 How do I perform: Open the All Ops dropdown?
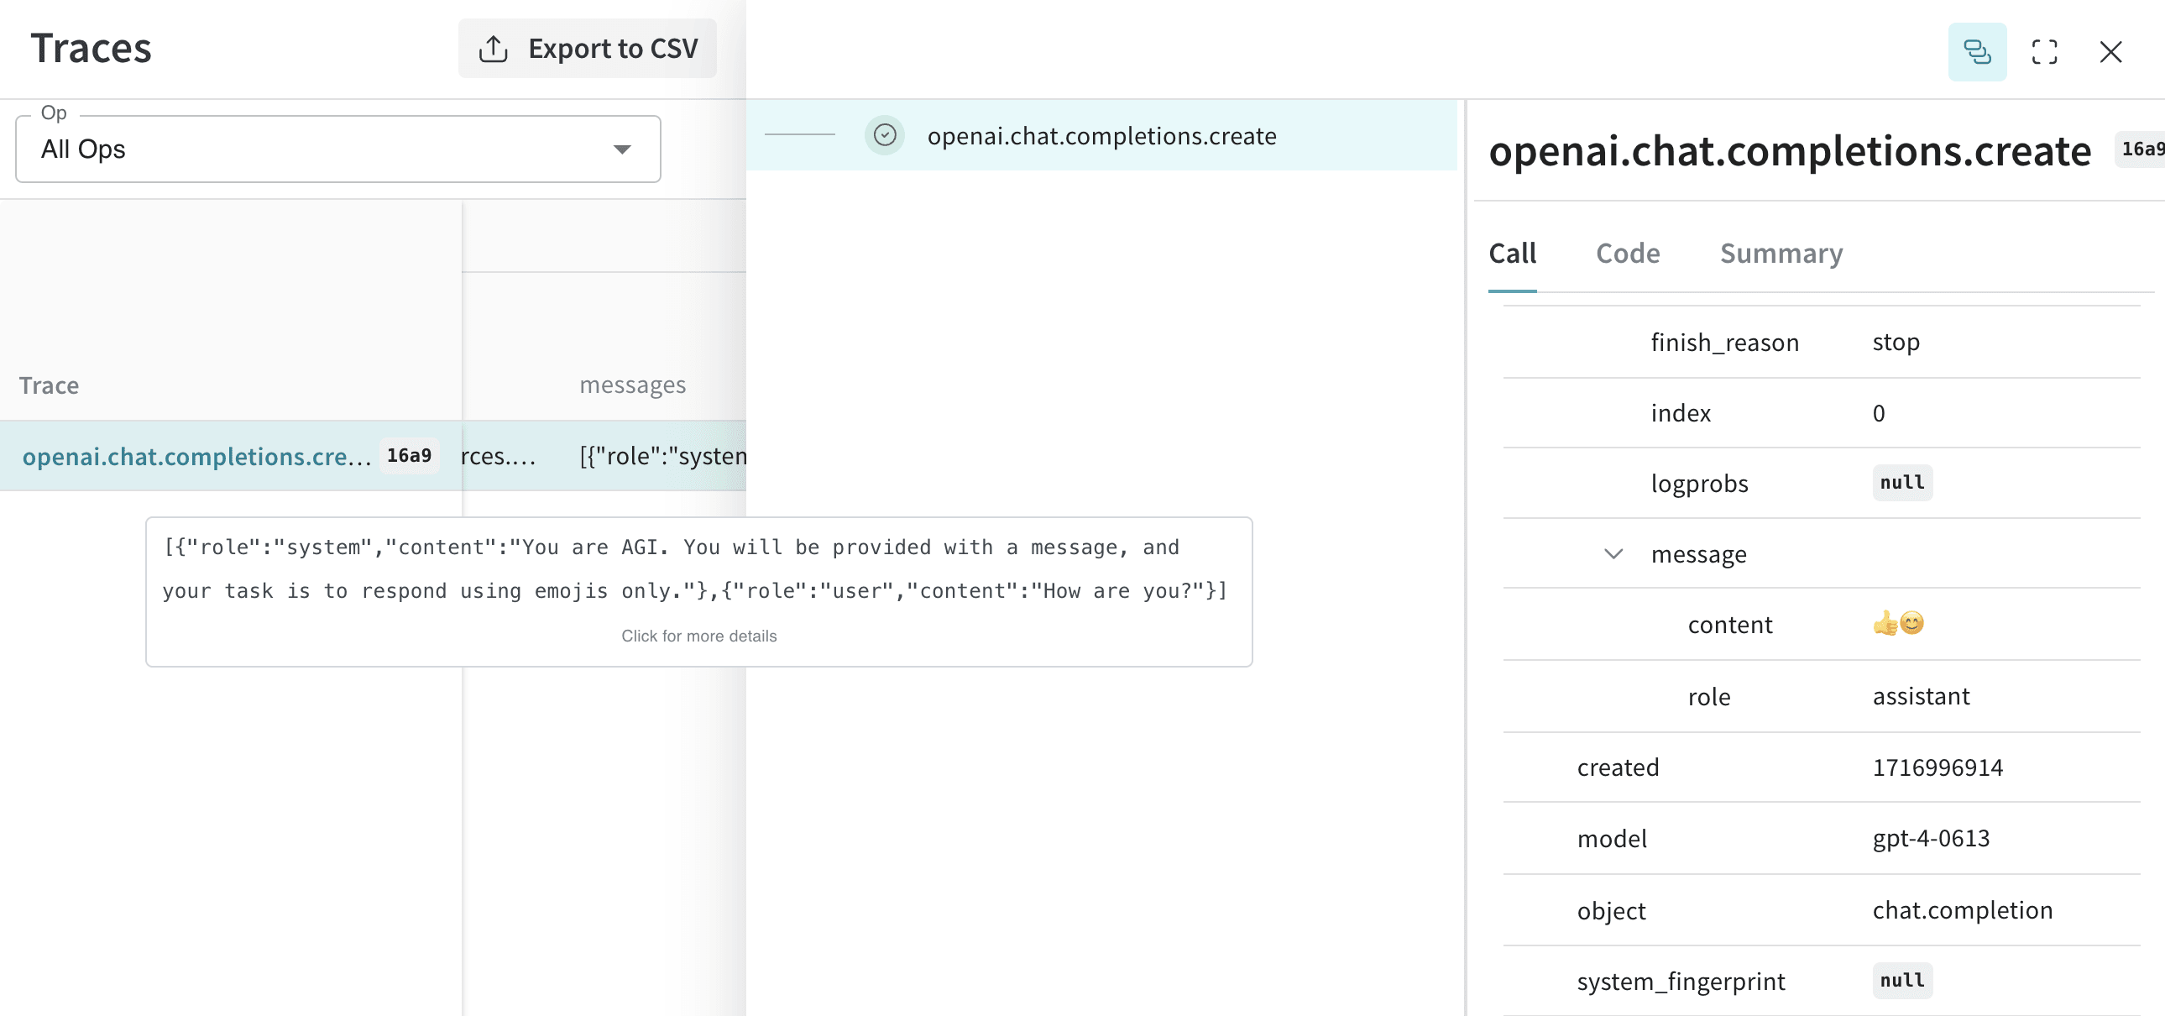[x=337, y=149]
